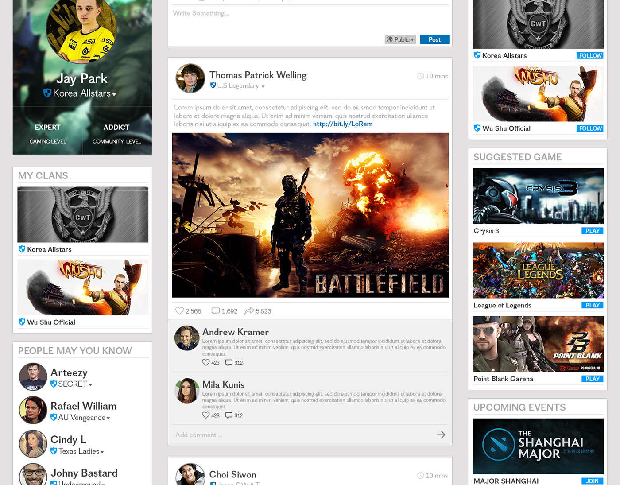The width and height of the screenshot is (620, 485).
Task: Submit comment with the arrow icon
Action: tap(441, 435)
